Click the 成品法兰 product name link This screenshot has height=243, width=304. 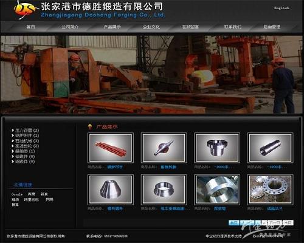(275, 208)
